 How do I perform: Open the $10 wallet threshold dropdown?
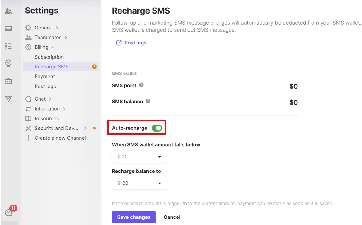pos(140,157)
